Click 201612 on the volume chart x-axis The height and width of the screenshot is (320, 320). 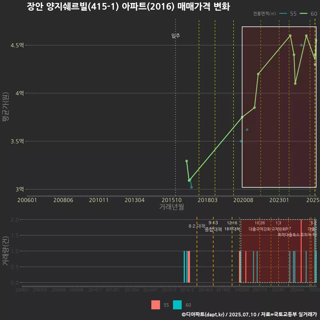coord(187,290)
